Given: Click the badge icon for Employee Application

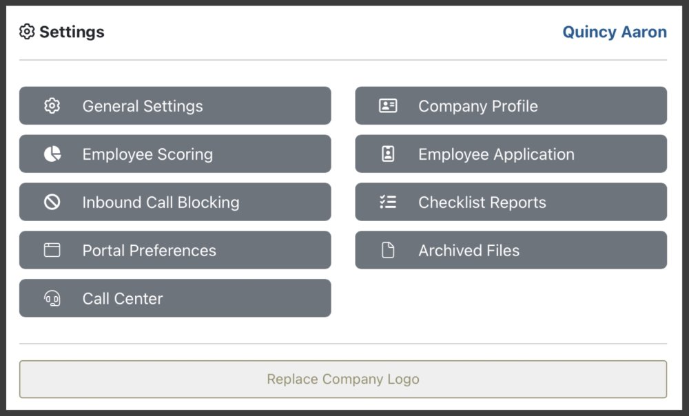Looking at the screenshot, I should [x=388, y=154].
